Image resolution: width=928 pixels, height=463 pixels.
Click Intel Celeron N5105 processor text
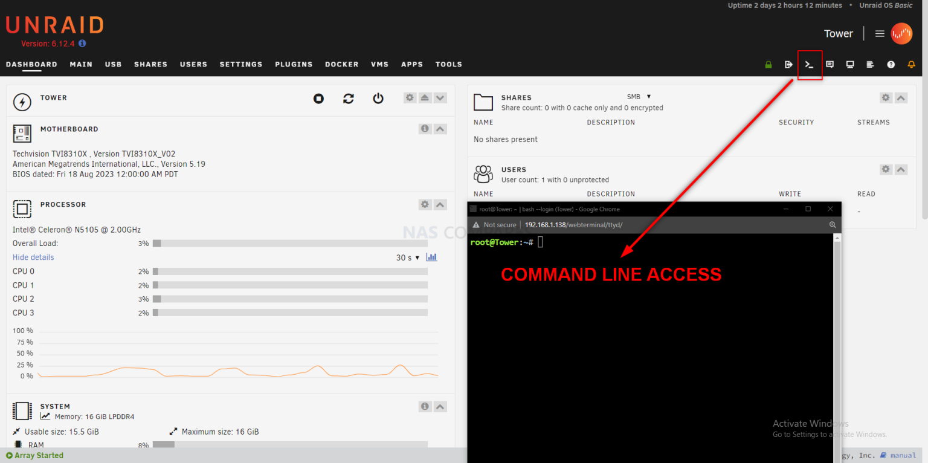tap(77, 230)
